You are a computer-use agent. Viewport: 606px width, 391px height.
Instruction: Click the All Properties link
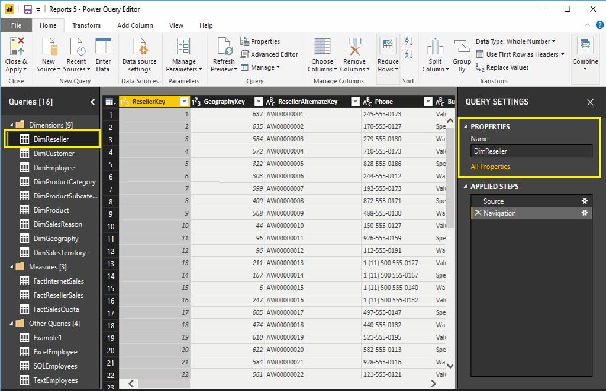(x=490, y=167)
